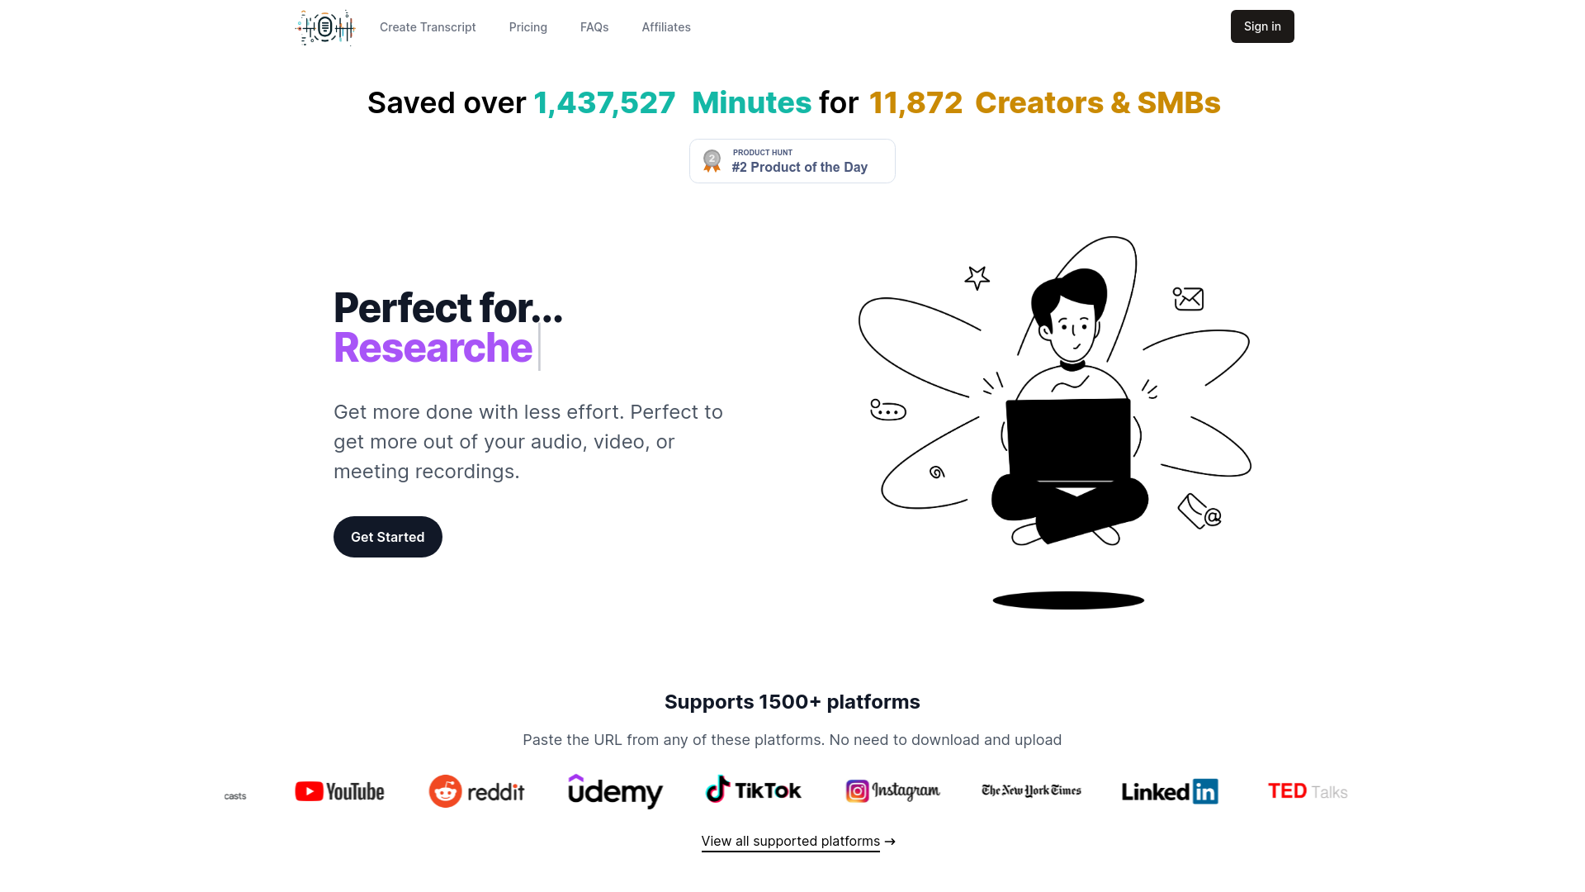
Task: Open the Affiliates navigation link
Action: 666,27
